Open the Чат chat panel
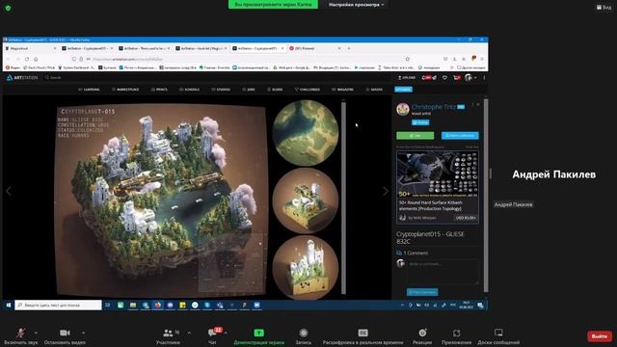This screenshot has height=347, width=617. [x=212, y=336]
